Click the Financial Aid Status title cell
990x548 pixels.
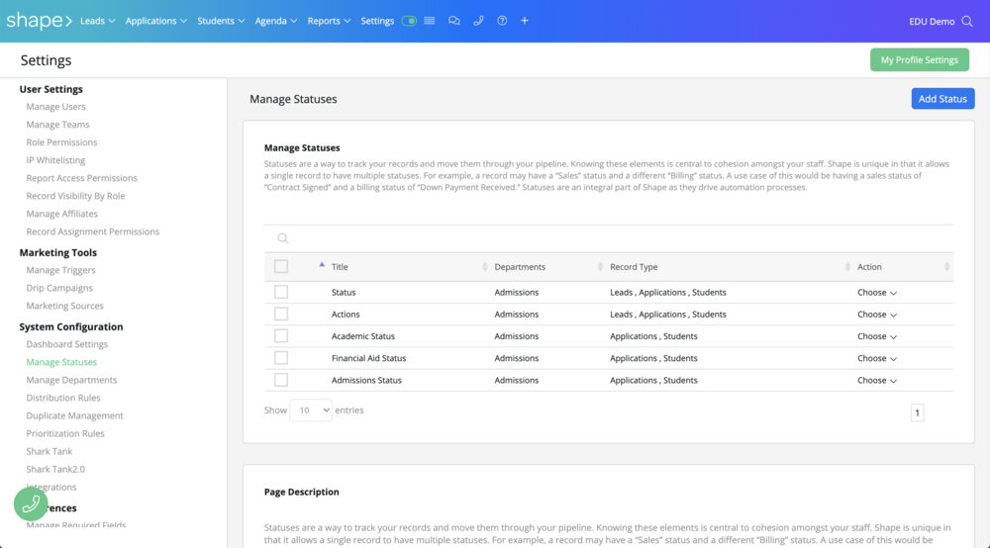click(x=368, y=358)
